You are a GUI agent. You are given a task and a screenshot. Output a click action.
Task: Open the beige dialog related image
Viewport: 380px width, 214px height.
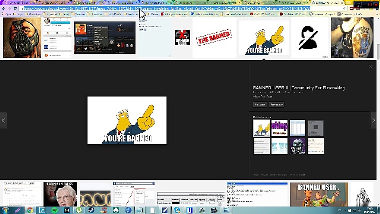pos(316,146)
